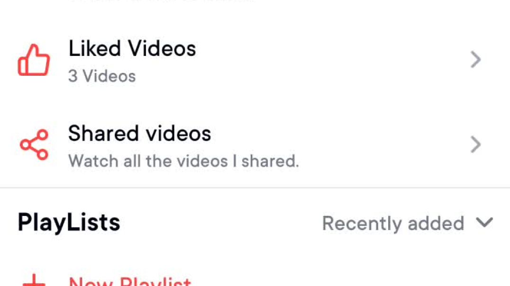
Task: Click the word Playlist in New Playlist
Action: tap(155, 281)
